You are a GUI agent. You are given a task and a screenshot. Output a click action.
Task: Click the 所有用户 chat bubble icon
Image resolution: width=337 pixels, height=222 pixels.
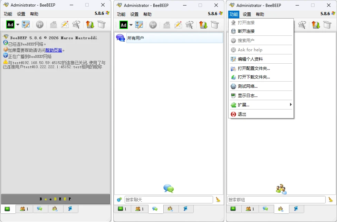coord(121,38)
